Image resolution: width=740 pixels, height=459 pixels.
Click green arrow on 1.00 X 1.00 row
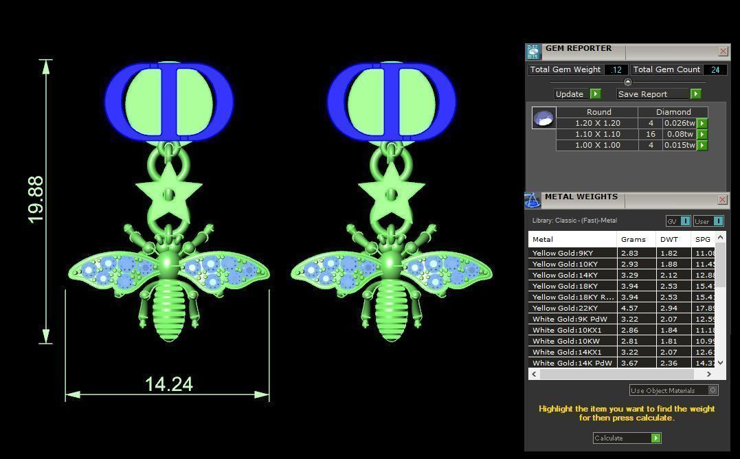(702, 145)
